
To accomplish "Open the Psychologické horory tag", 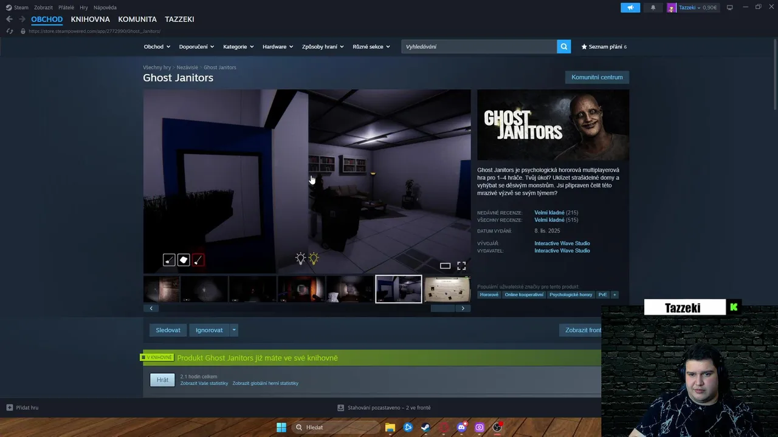I will (571, 294).
